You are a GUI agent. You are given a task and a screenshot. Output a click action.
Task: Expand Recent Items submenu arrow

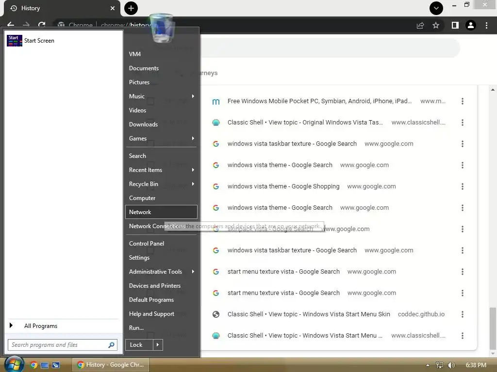click(x=193, y=170)
